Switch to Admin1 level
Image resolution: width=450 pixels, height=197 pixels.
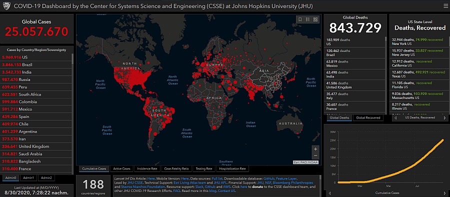point(28,178)
